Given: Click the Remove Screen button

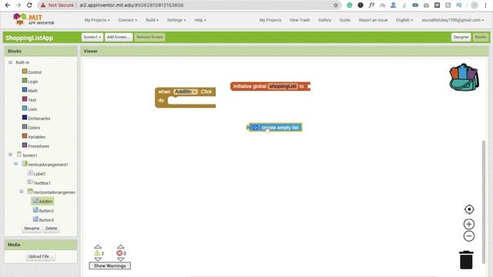Looking at the screenshot, I should click(x=149, y=37).
